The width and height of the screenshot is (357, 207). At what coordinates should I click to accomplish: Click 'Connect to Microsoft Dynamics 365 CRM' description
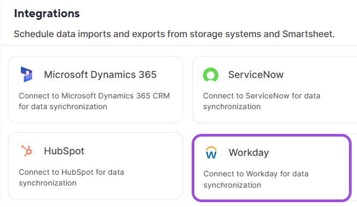[94, 101]
